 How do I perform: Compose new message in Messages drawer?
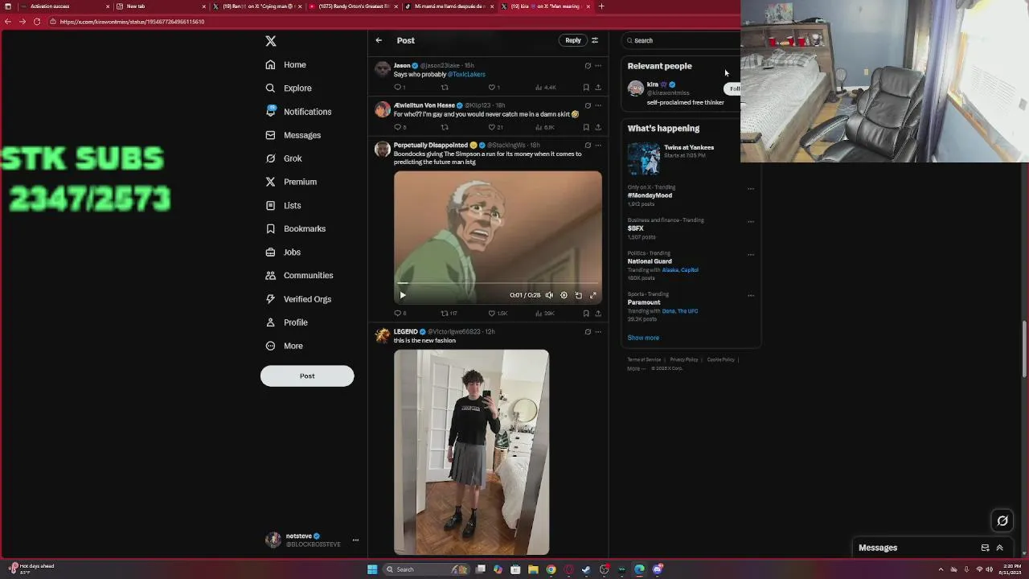[x=985, y=548]
